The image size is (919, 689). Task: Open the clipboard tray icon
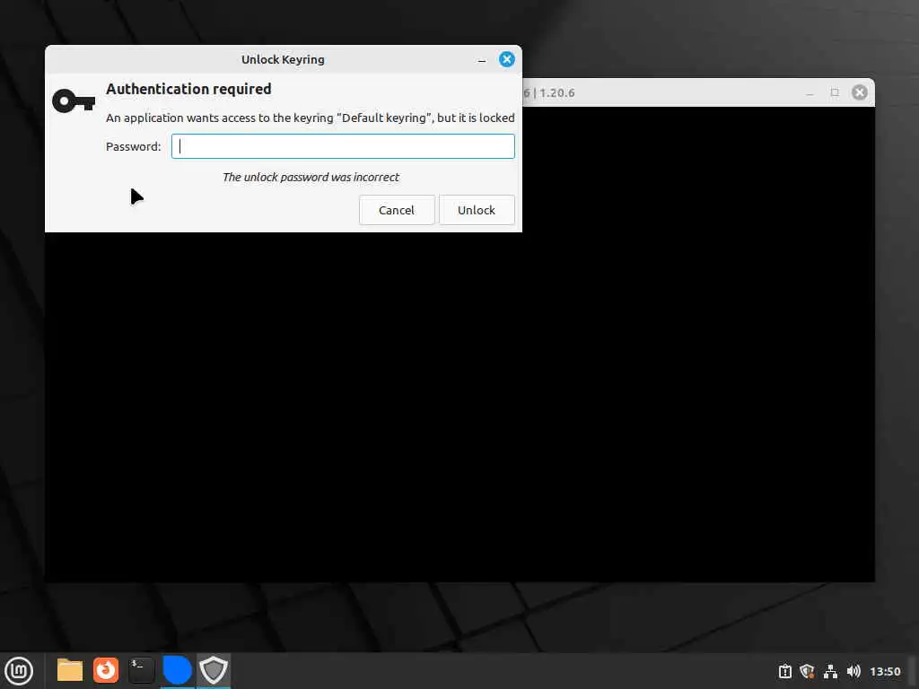tap(784, 671)
